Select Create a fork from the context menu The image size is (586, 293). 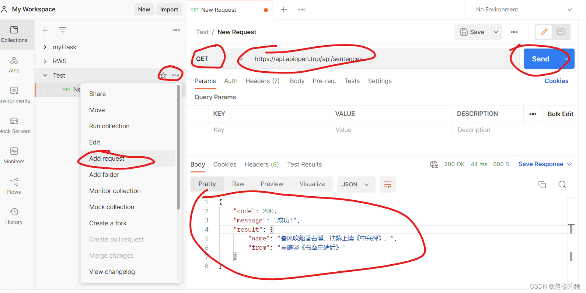108,223
